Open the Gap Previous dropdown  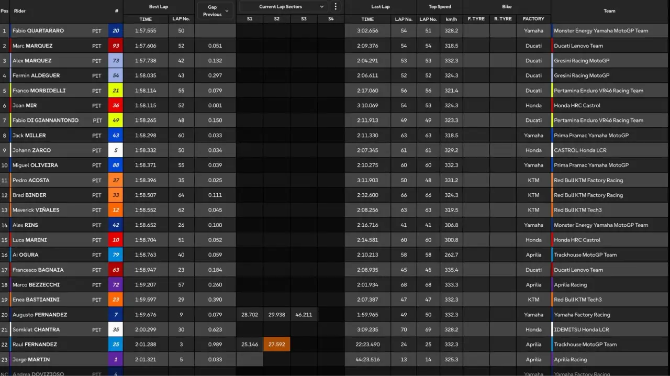215,11
